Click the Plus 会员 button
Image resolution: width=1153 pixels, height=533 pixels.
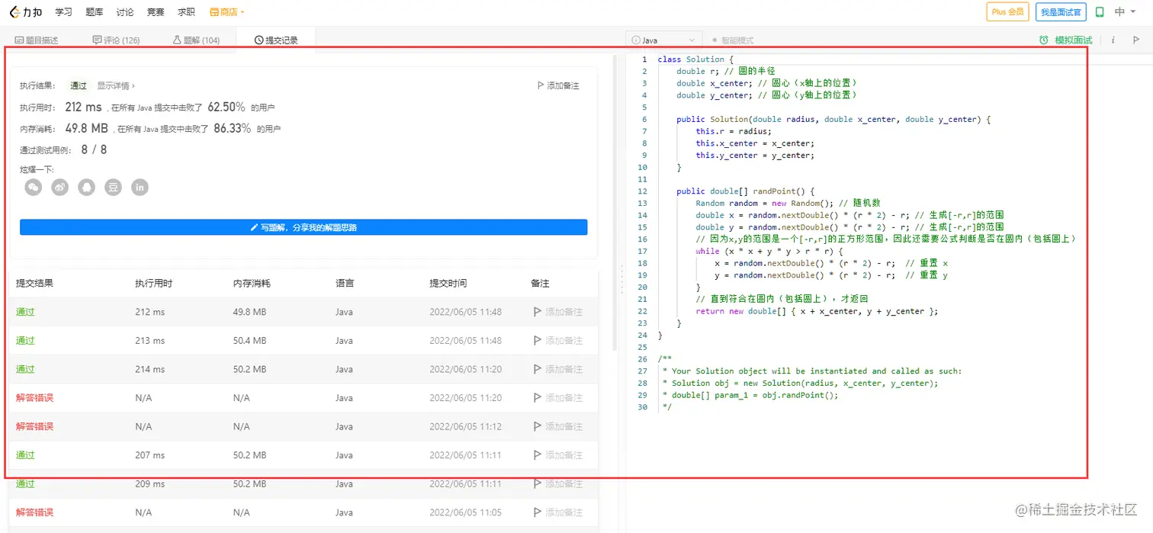pos(1007,12)
